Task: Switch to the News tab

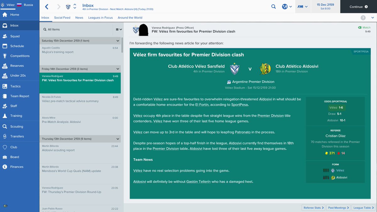Action: [x=79, y=18]
